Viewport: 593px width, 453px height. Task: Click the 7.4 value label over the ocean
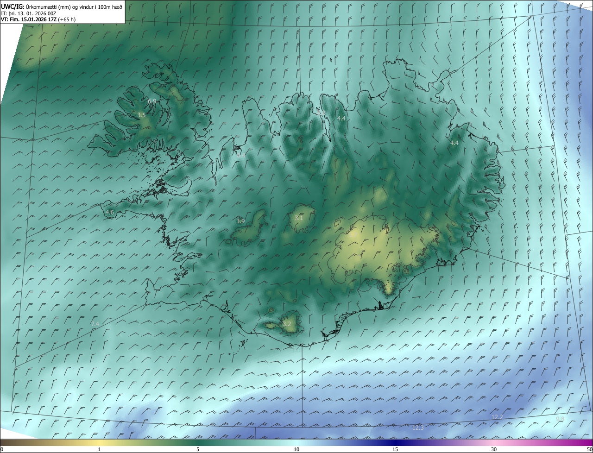click(x=95, y=324)
